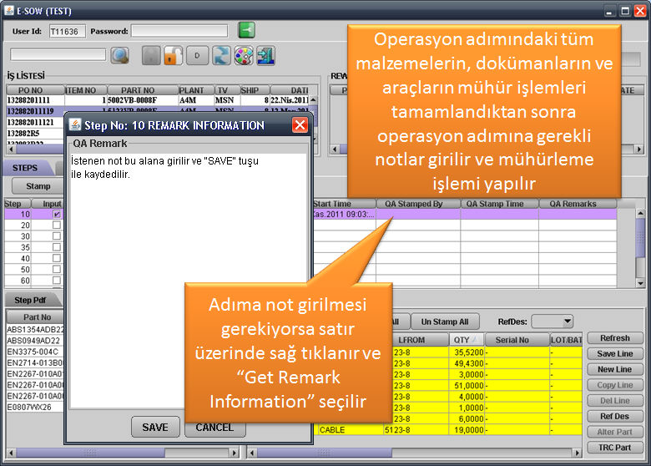Click the Save Line button
The height and width of the screenshot is (466, 651).
[x=615, y=354]
